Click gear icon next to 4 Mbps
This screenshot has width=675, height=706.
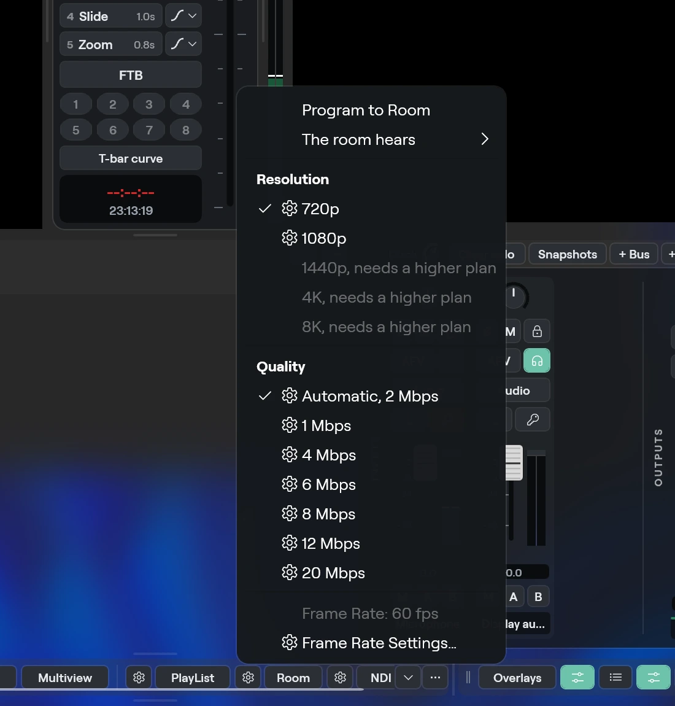pyautogui.click(x=290, y=454)
